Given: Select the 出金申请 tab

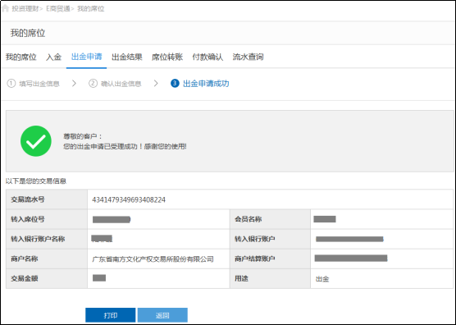Looking at the screenshot, I should (86, 57).
